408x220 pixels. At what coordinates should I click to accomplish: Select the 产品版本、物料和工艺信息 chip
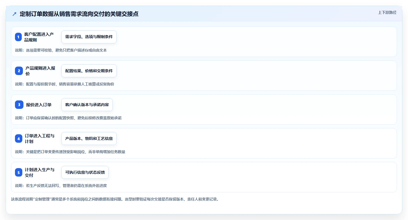pos(89,138)
